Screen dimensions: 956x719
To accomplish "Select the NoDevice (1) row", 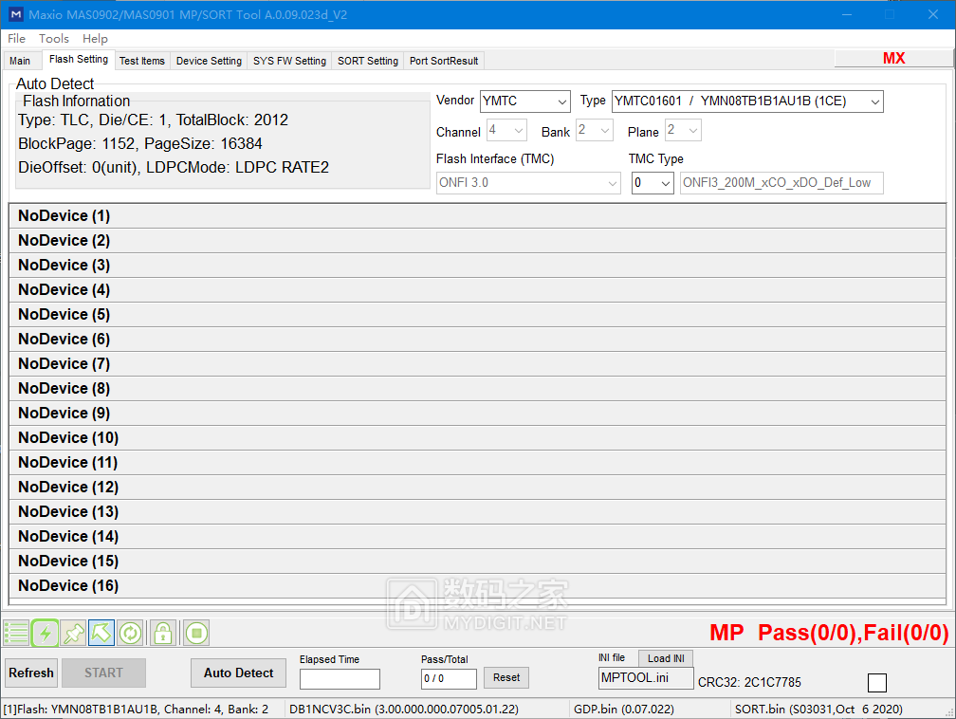I will pos(477,216).
